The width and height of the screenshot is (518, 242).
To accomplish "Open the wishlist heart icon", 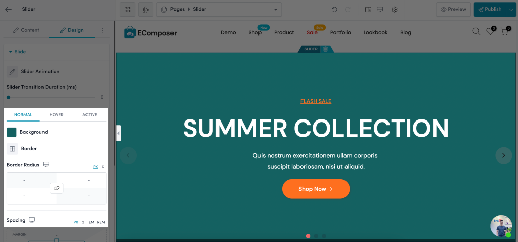I will (x=490, y=31).
